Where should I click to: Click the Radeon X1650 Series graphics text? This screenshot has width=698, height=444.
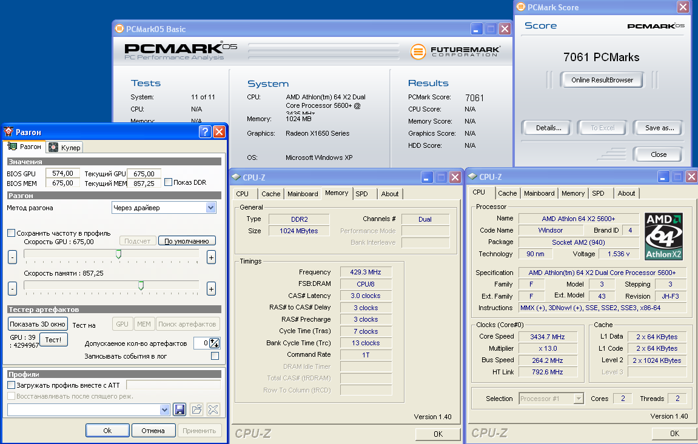point(317,133)
